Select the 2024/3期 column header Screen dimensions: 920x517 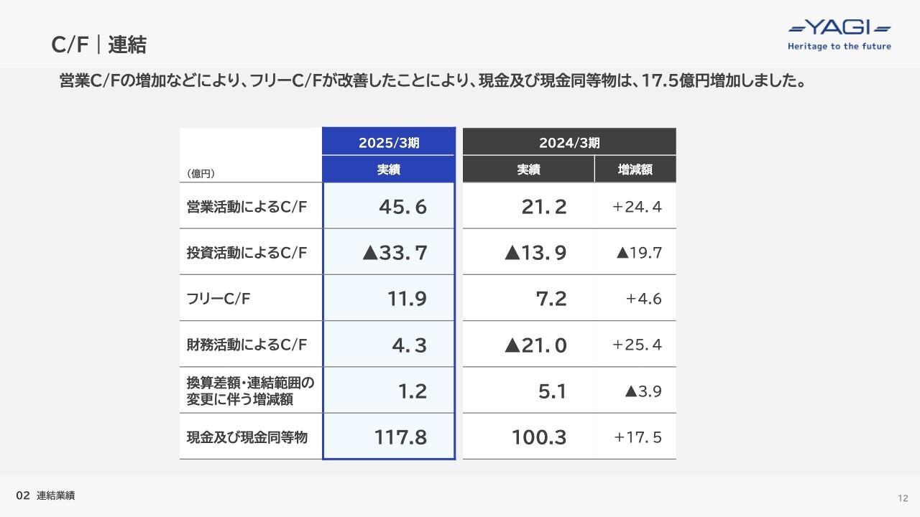pyautogui.click(x=569, y=142)
